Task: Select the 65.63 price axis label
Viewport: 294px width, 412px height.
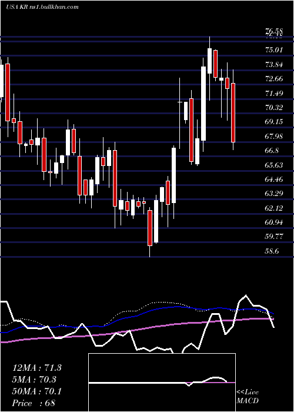Action: click(275, 165)
